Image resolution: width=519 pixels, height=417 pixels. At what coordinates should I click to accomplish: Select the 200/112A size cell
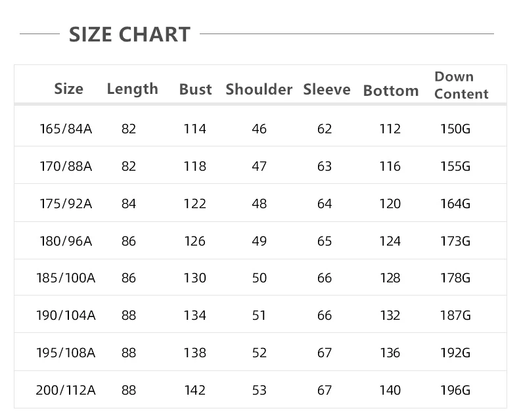point(66,390)
